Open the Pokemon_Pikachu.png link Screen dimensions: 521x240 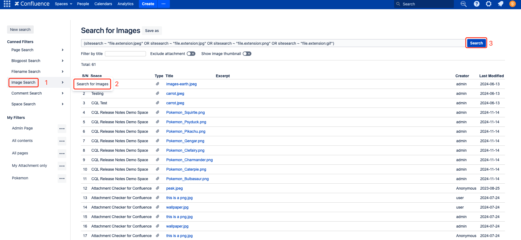click(x=186, y=131)
